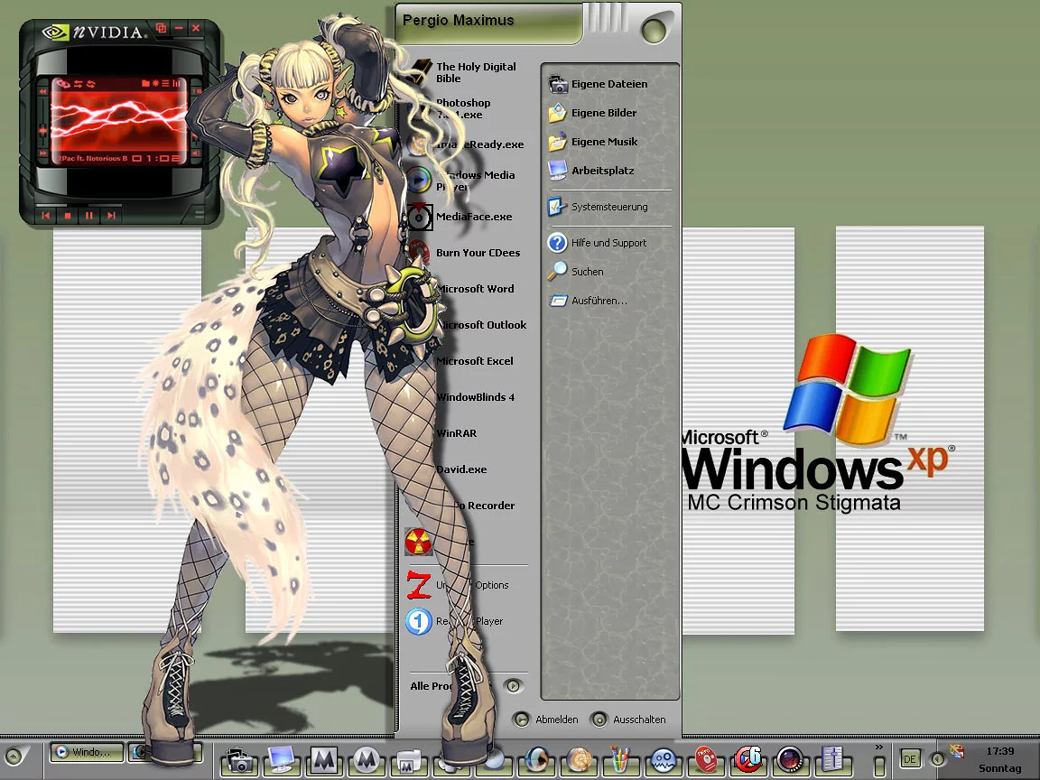The image size is (1040, 780).
Task: Open Eigene Bilder folder
Action: (603, 113)
